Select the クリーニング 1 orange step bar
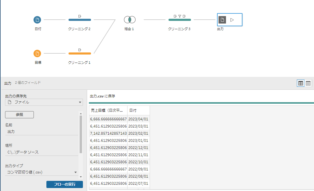The width and height of the screenshot is (314, 191). [x=80, y=54]
